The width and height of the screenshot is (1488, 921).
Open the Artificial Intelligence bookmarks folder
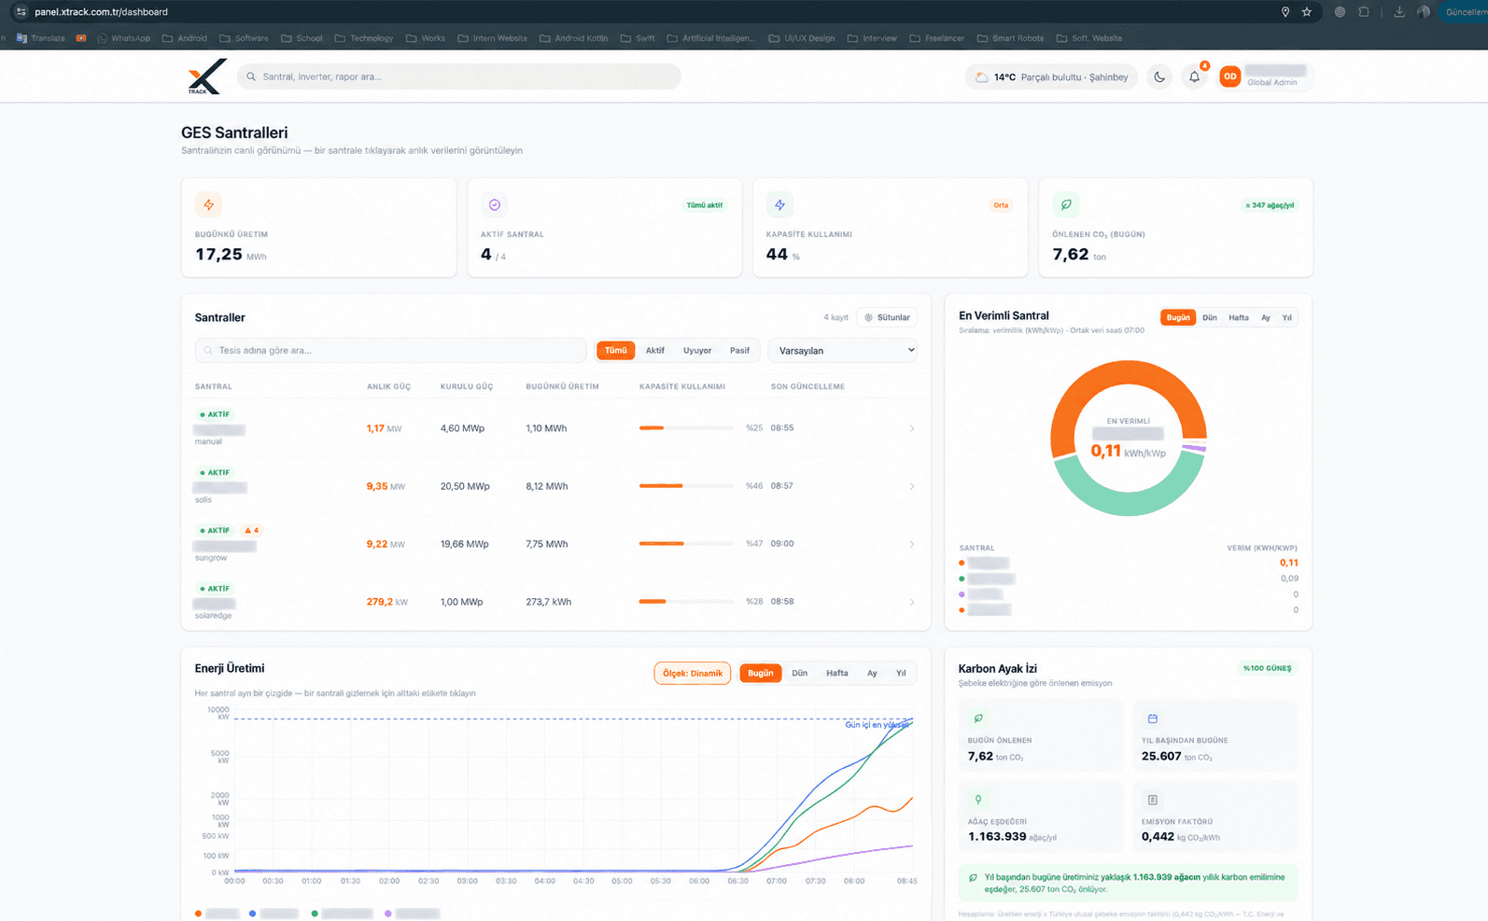coord(711,38)
